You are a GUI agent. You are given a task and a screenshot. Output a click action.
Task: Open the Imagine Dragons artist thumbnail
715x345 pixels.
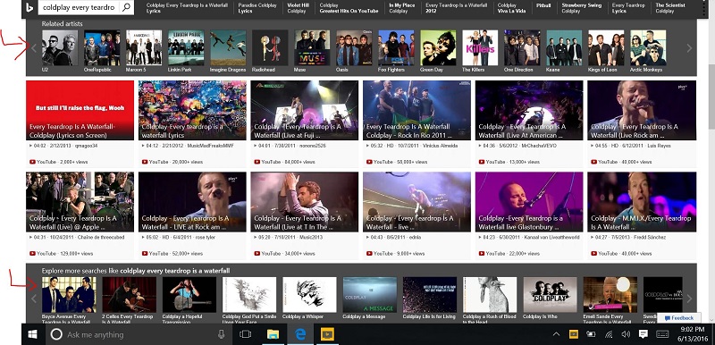click(x=228, y=48)
